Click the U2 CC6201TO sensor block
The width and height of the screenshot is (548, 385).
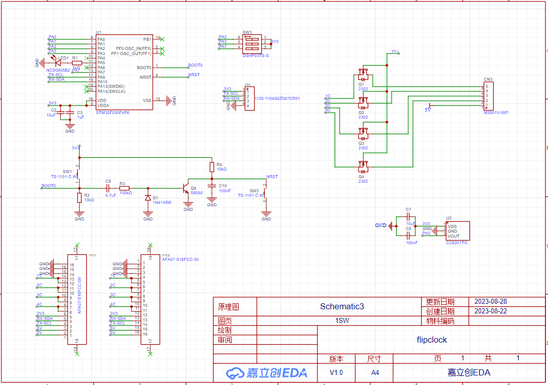click(457, 231)
